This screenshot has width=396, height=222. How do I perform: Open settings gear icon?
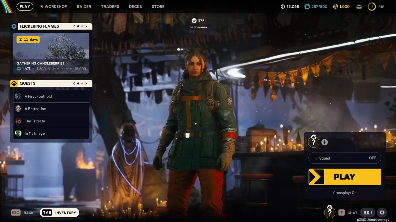tap(382, 212)
